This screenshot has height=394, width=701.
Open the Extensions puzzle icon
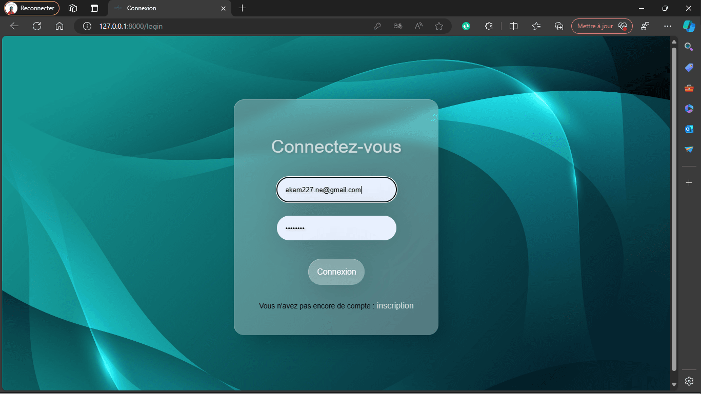(489, 26)
